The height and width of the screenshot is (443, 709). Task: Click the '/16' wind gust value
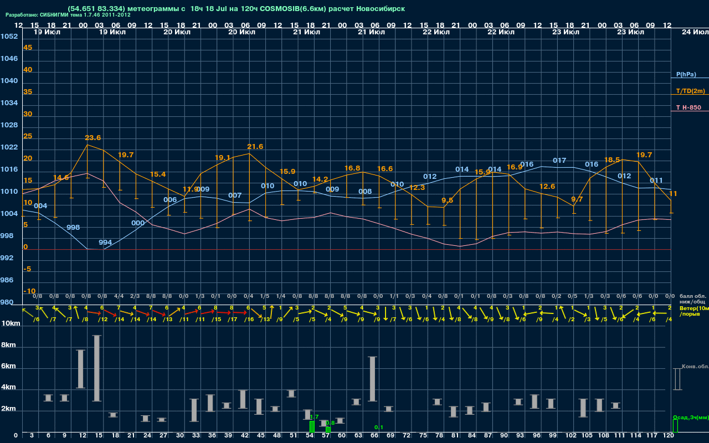tap(249, 320)
